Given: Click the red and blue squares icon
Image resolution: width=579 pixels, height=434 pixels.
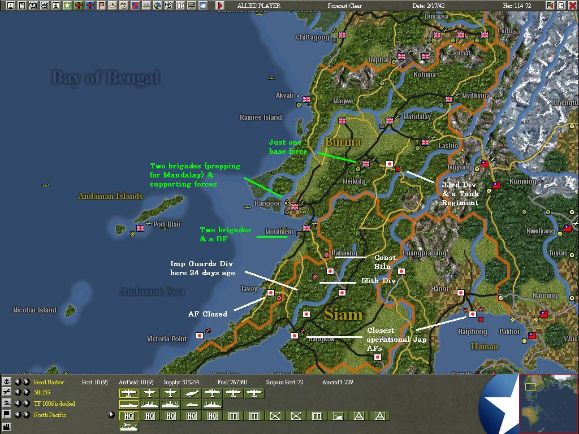Looking at the screenshot, I should point(135,6).
